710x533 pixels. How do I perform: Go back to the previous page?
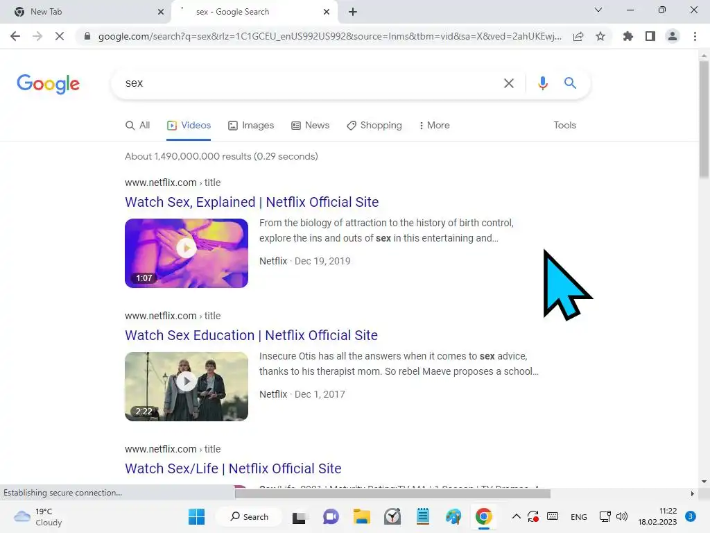[15, 36]
